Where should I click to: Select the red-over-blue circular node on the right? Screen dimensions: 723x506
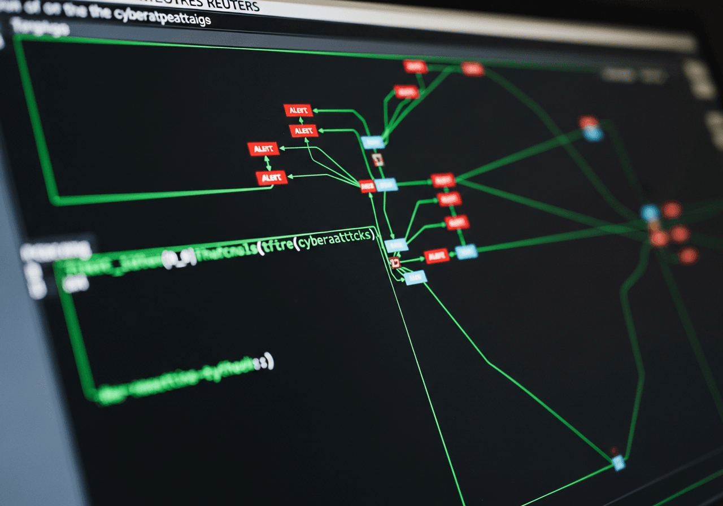tap(591, 129)
